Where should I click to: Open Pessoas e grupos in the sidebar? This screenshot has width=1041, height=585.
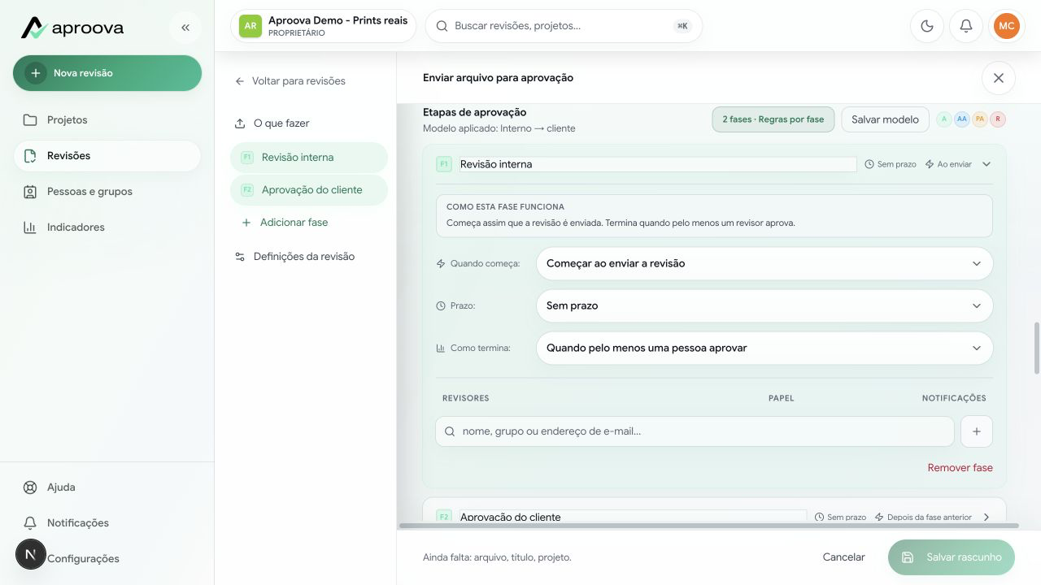click(x=107, y=192)
